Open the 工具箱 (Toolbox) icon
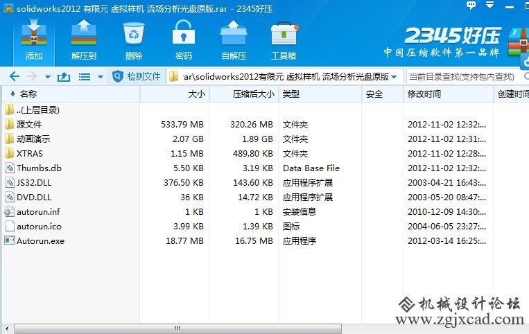This screenshot has width=529, height=334. point(284,39)
